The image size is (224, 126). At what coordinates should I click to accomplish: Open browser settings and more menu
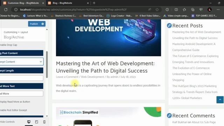218,9
